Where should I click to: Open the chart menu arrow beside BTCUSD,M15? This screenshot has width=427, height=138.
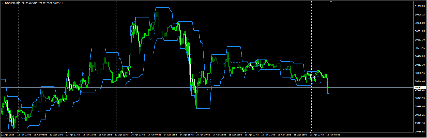[3, 3]
